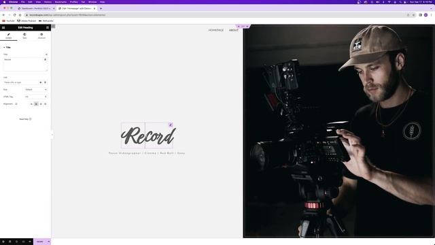Viewport: 435px width, 245px height.
Task: Click the browser home icon
Action: (20, 15)
